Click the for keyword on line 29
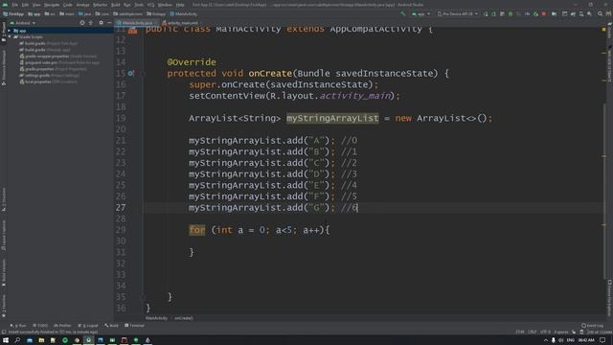Image resolution: width=613 pixels, height=345 pixels. 197,230
